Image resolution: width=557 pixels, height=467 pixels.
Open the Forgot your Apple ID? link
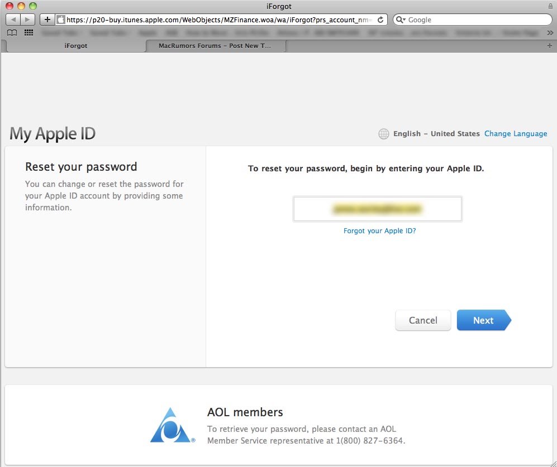tap(379, 230)
